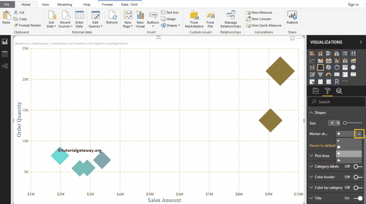
Task: Select the Clustered bar chart visualization
Action: [x=328, y=53]
